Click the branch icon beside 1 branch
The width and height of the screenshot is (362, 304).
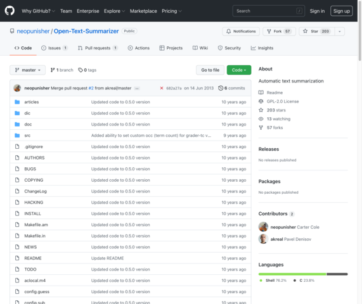53,70
